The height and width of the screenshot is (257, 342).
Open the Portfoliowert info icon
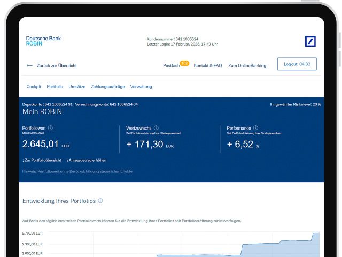click(x=50, y=128)
